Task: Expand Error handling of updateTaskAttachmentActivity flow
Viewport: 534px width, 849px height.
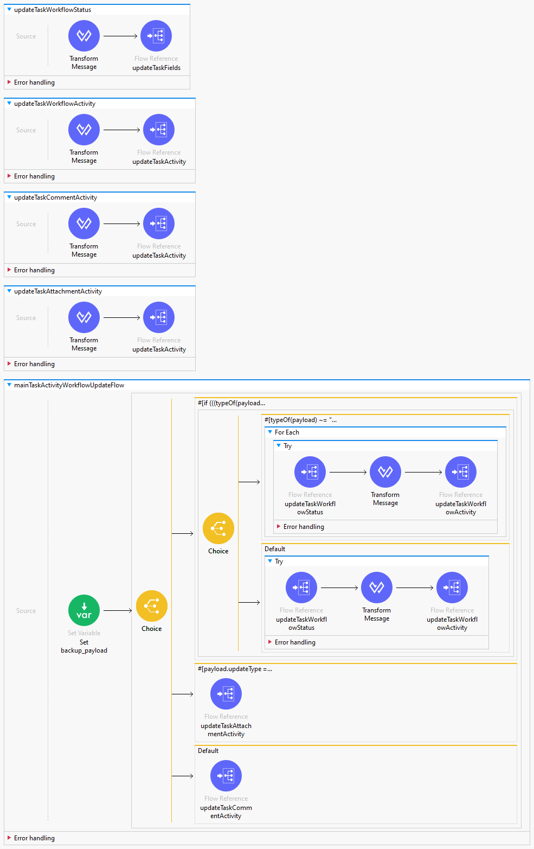Action: (9, 364)
